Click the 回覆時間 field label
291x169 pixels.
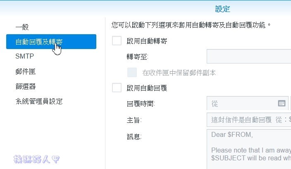[141, 103]
